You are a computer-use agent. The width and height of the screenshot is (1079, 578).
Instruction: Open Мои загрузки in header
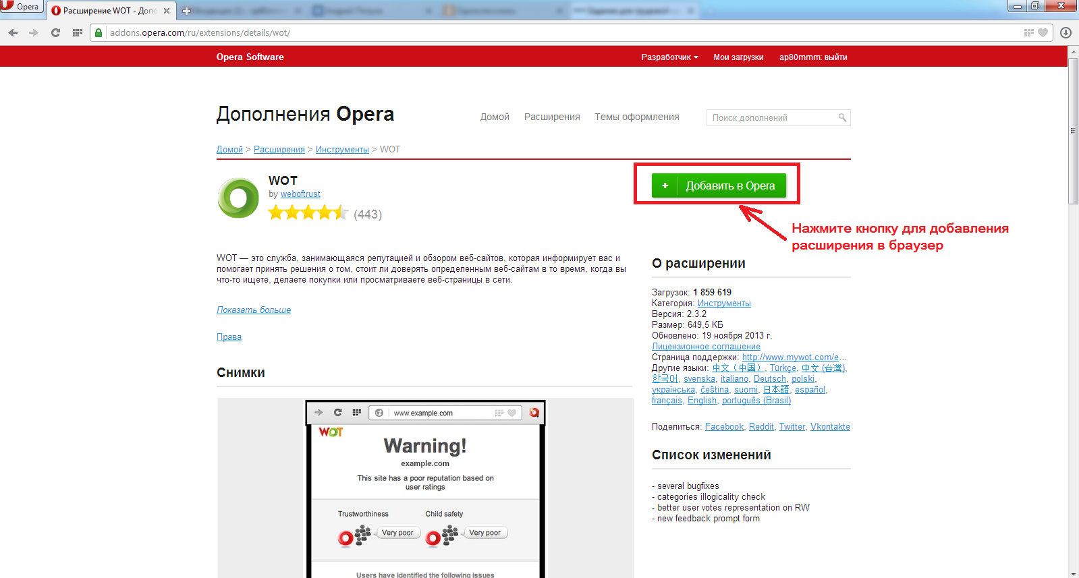click(x=738, y=57)
